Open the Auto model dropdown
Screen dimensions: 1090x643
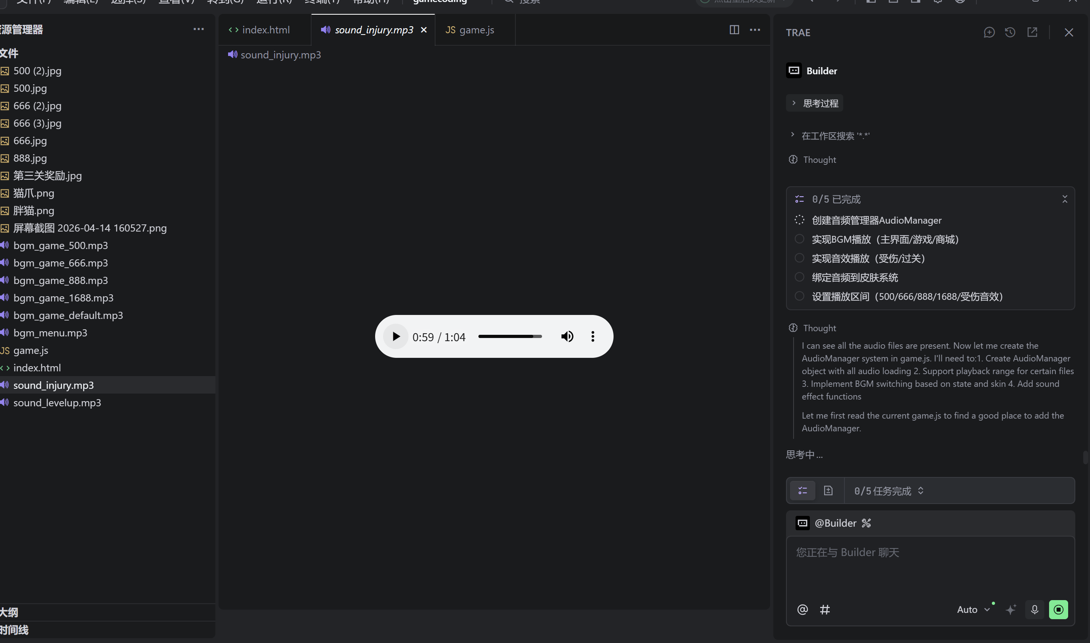click(x=973, y=610)
